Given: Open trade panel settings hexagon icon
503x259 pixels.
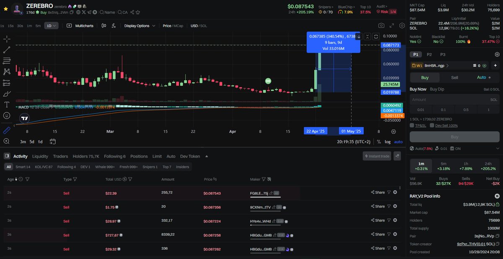Looking at the screenshot, I should pos(497,54).
